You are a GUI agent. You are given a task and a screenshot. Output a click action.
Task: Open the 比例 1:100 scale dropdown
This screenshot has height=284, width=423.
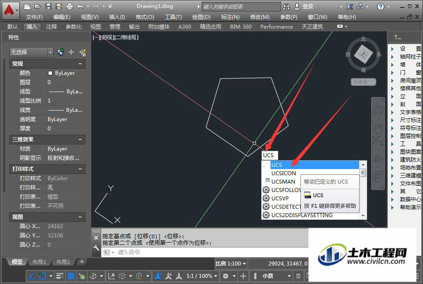coord(231,263)
